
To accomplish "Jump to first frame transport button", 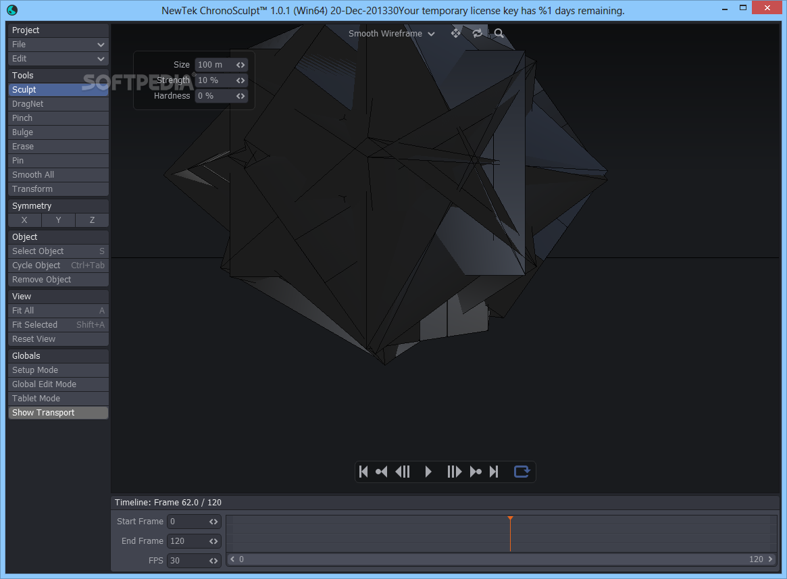I will pyautogui.click(x=364, y=472).
